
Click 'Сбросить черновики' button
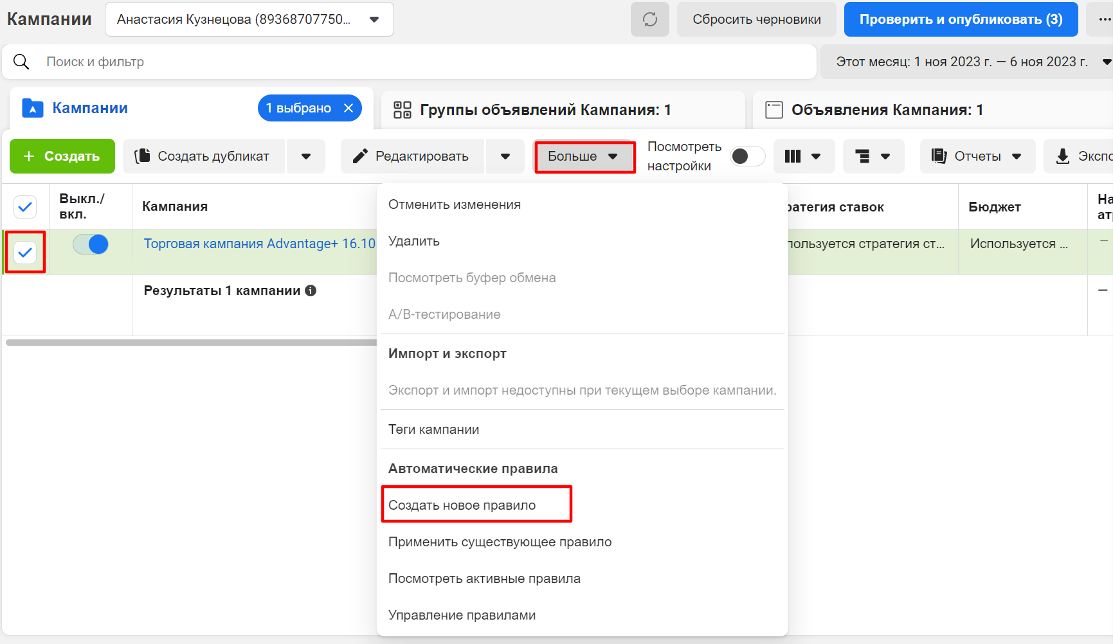[x=757, y=19]
